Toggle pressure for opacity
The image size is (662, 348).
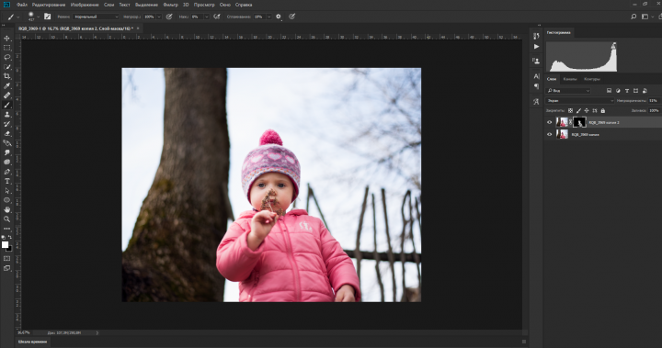(169, 17)
